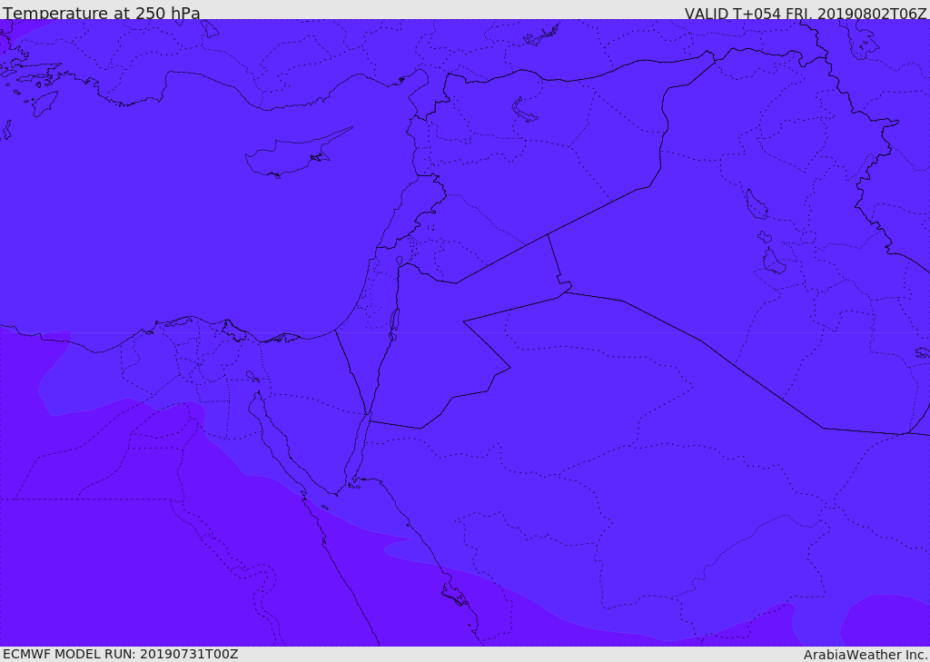Click the VALID T+054 timestamp label
The width and height of the screenshot is (930, 662).
point(806,13)
